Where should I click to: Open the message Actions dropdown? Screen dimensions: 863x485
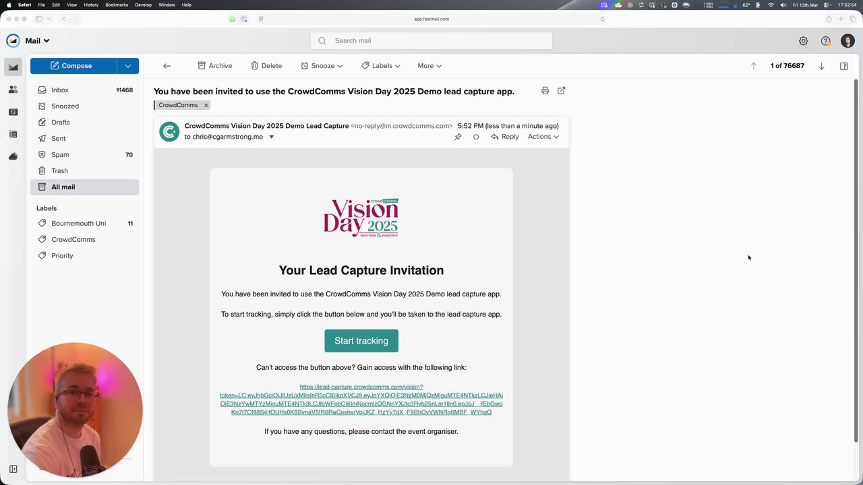pos(543,137)
